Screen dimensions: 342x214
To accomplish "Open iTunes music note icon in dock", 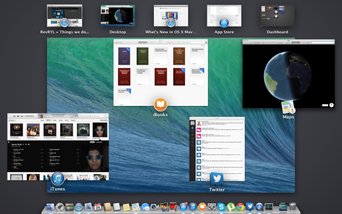I will pyautogui.click(x=193, y=207).
